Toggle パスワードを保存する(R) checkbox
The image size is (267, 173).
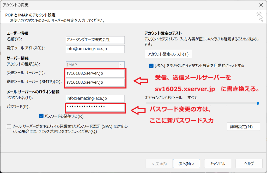(x=41, y=116)
